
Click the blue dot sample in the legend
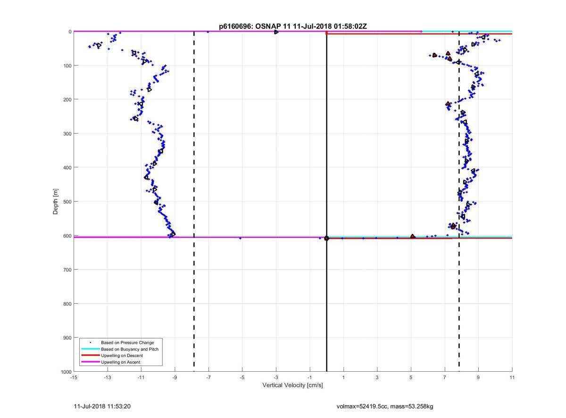[x=90, y=342]
